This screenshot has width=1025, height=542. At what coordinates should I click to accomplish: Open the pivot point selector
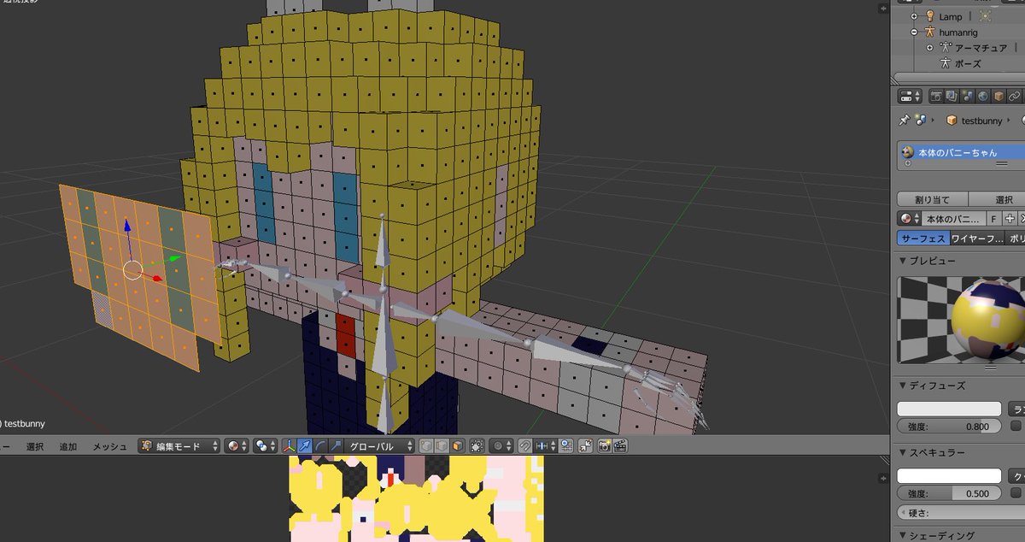tap(266, 446)
